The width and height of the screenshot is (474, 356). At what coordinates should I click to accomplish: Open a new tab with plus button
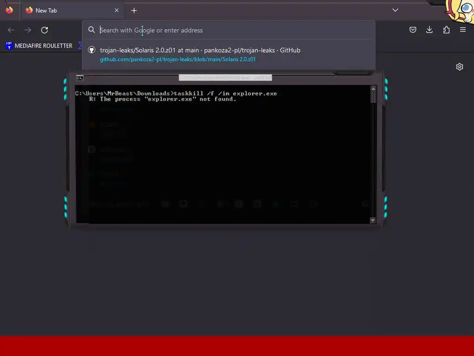click(134, 11)
